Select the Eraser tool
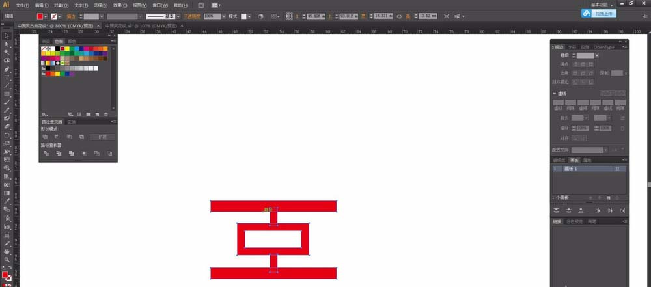The image size is (651, 287). (7, 127)
